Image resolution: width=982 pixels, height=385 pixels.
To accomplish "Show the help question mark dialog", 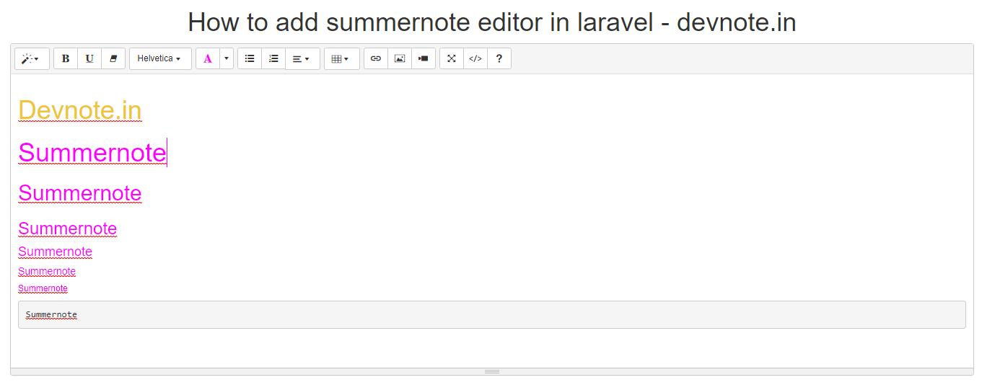I will pyautogui.click(x=499, y=58).
